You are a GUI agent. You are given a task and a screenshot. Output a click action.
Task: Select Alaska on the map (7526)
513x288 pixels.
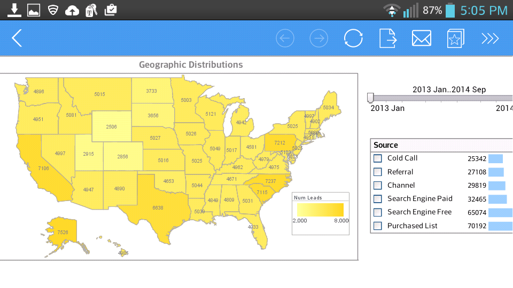[x=63, y=233]
